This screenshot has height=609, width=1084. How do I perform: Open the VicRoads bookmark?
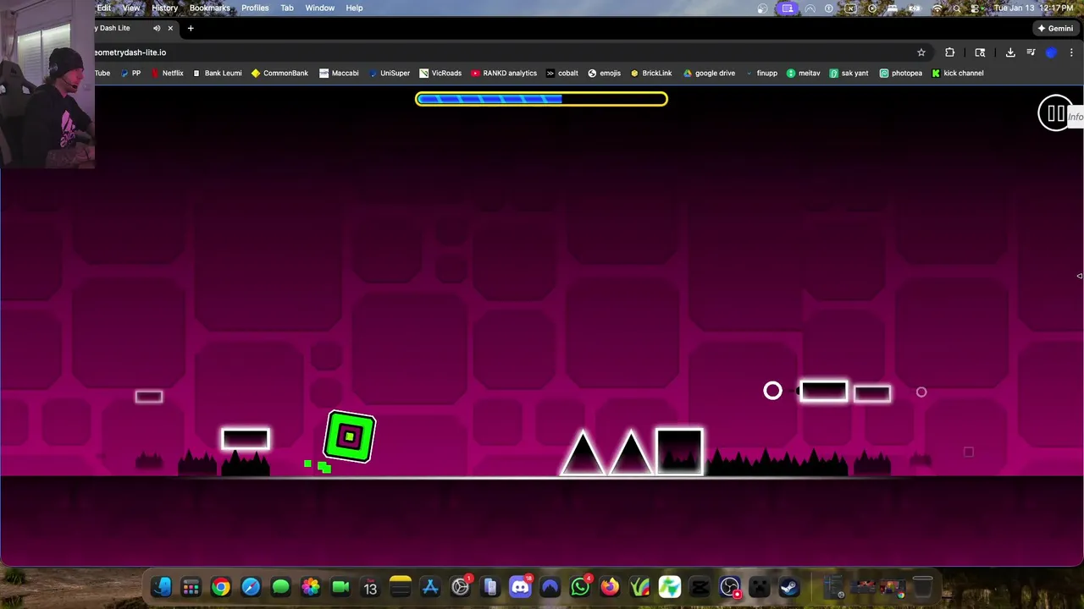click(440, 73)
